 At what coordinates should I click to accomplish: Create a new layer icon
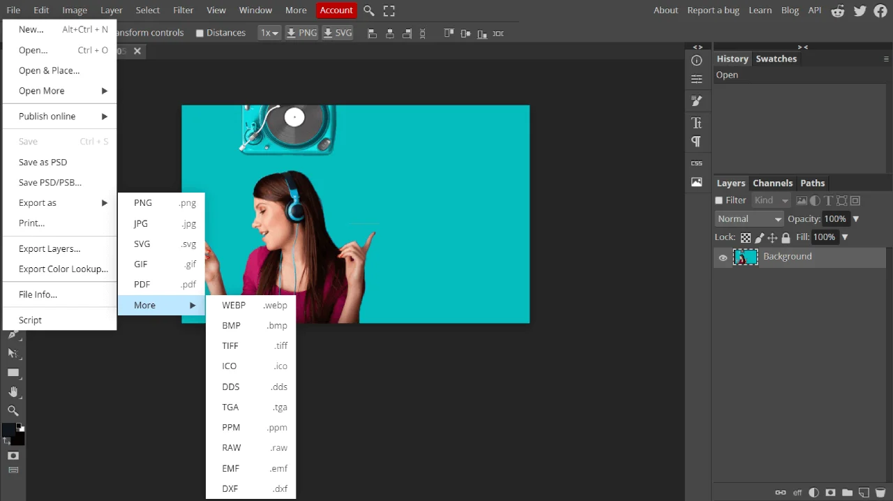tap(864, 493)
